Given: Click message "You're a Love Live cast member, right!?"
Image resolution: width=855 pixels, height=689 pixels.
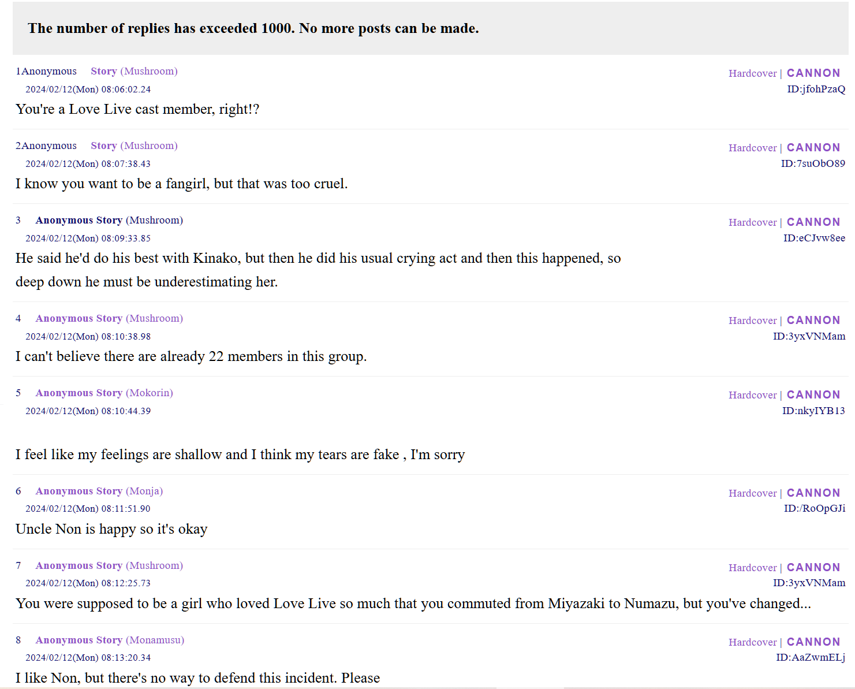Looking at the screenshot, I should (137, 109).
